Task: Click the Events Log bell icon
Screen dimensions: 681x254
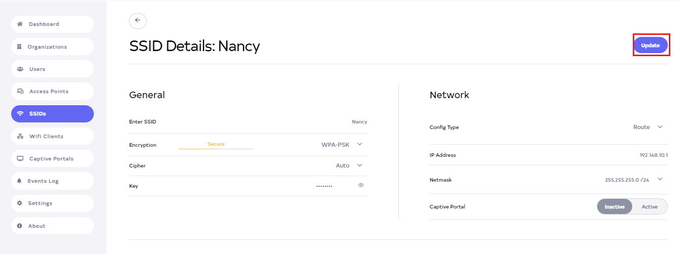Action: [19, 181]
